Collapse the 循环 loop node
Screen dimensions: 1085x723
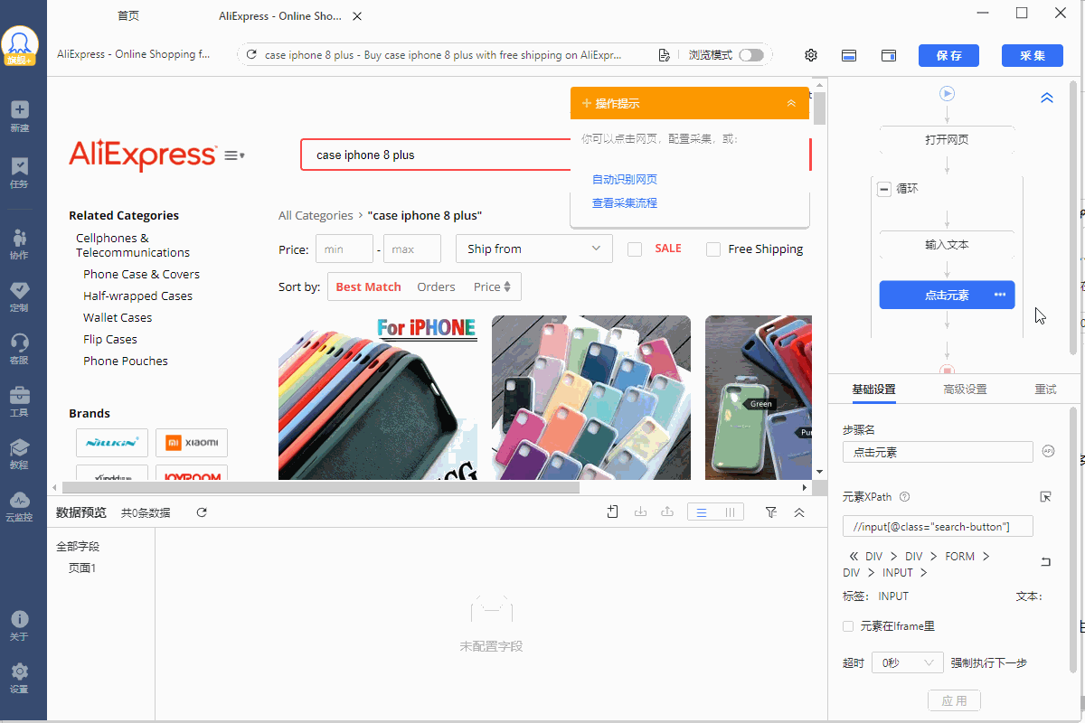[x=884, y=189]
